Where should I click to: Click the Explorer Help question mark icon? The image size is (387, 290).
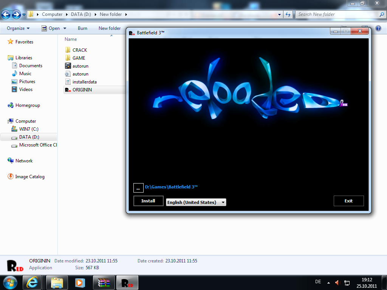(378, 28)
